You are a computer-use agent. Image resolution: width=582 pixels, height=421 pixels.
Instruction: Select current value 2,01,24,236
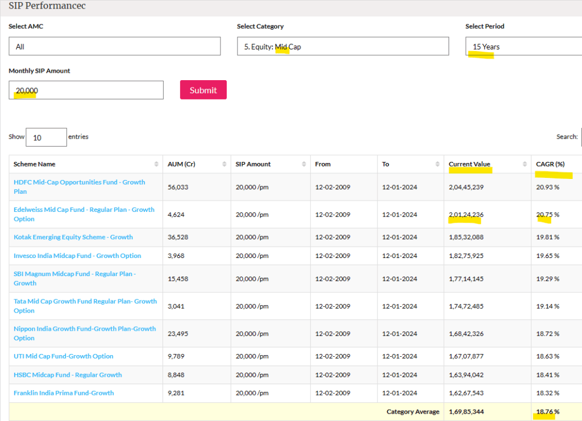(466, 215)
